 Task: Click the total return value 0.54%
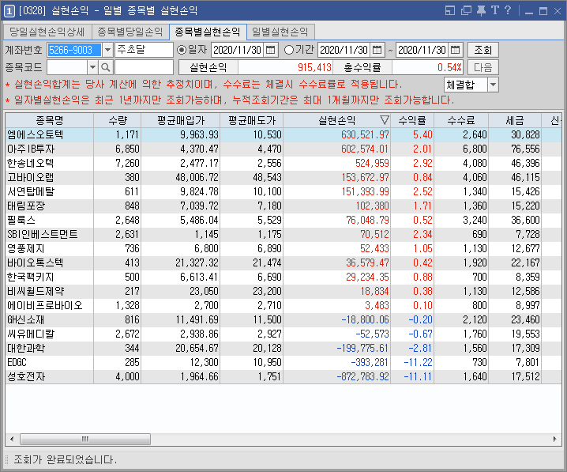(x=449, y=67)
